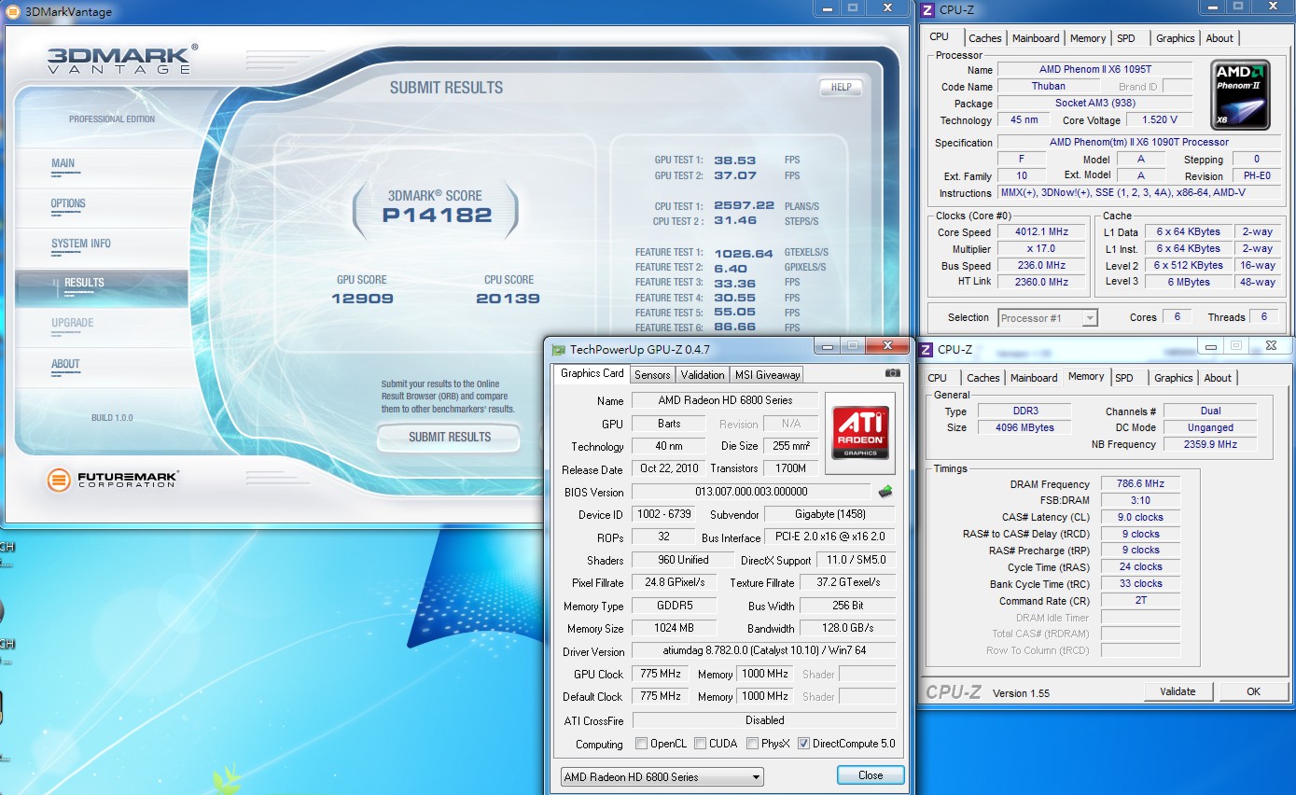Click the Memory Size value 1024 MB
This screenshot has height=795, width=1296.
pos(675,628)
